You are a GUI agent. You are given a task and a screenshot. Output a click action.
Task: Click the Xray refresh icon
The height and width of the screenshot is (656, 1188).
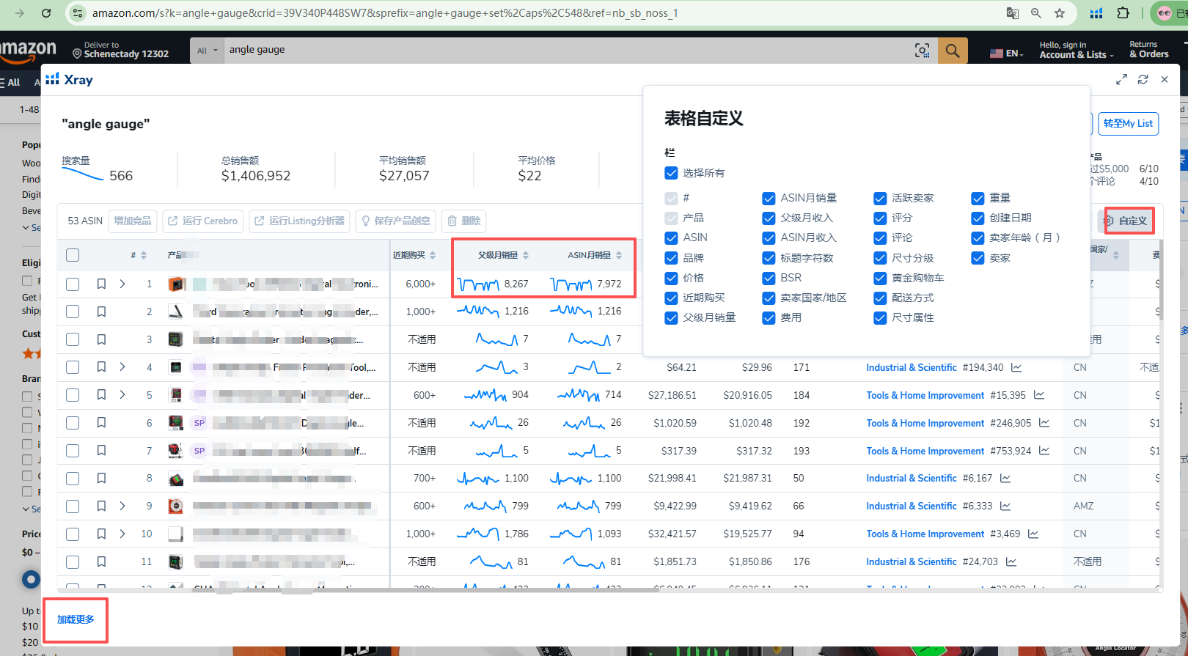(x=1143, y=80)
